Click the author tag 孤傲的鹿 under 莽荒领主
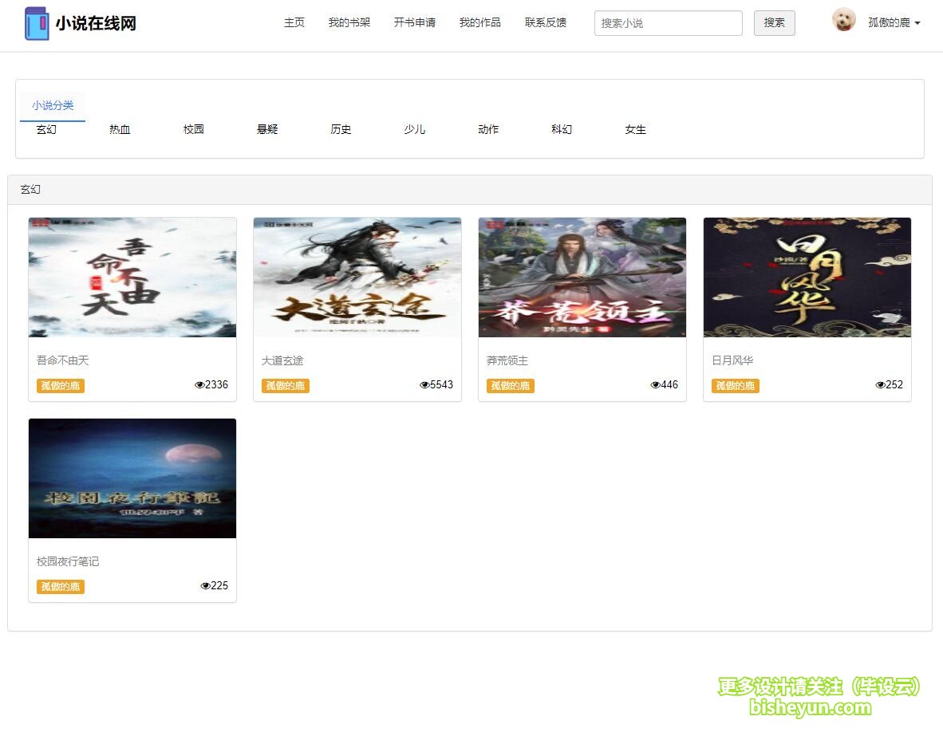 (x=510, y=385)
